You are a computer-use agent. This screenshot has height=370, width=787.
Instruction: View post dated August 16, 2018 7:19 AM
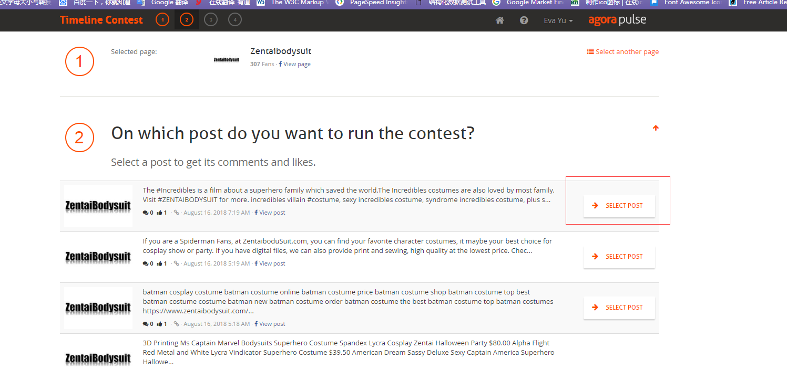click(270, 213)
